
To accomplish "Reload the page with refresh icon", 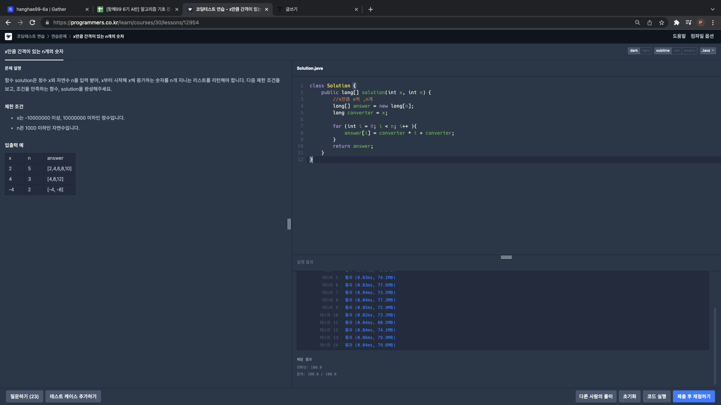I will pos(32,22).
